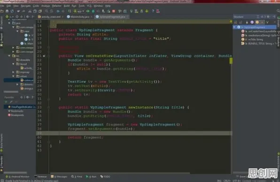Collapse the layout folder
Image resolution: width=280 pixels, height=182 pixels.
pos(13,64)
